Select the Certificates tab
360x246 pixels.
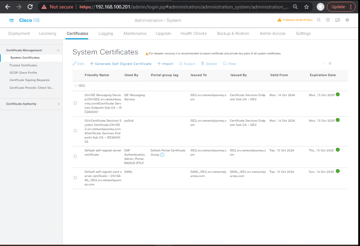click(x=77, y=34)
